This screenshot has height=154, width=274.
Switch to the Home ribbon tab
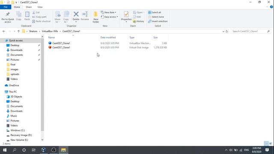tap(17, 7)
